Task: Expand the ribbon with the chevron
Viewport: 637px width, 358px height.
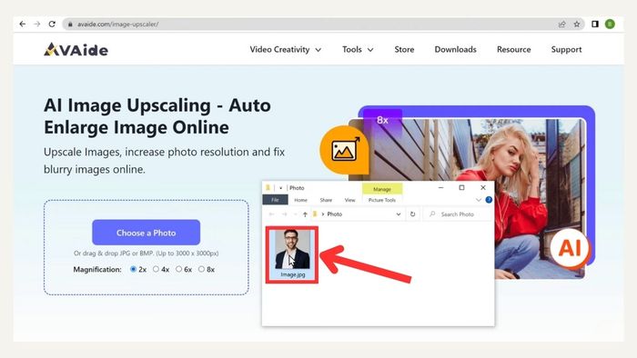Action: pyautogui.click(x=478, y=200)
